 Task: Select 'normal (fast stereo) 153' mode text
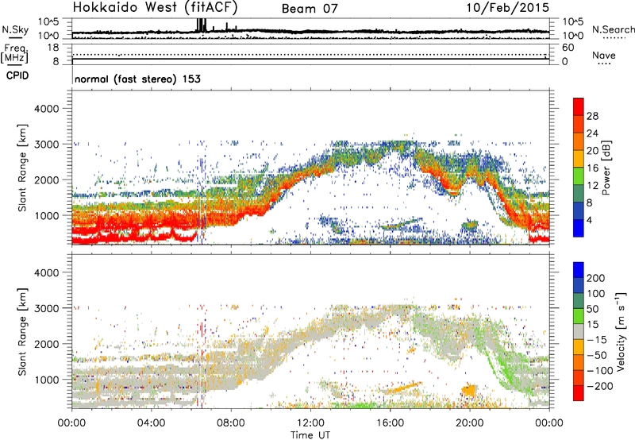point(137,79)
